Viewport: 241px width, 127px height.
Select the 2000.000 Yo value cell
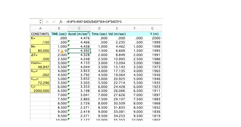(40, 91)
